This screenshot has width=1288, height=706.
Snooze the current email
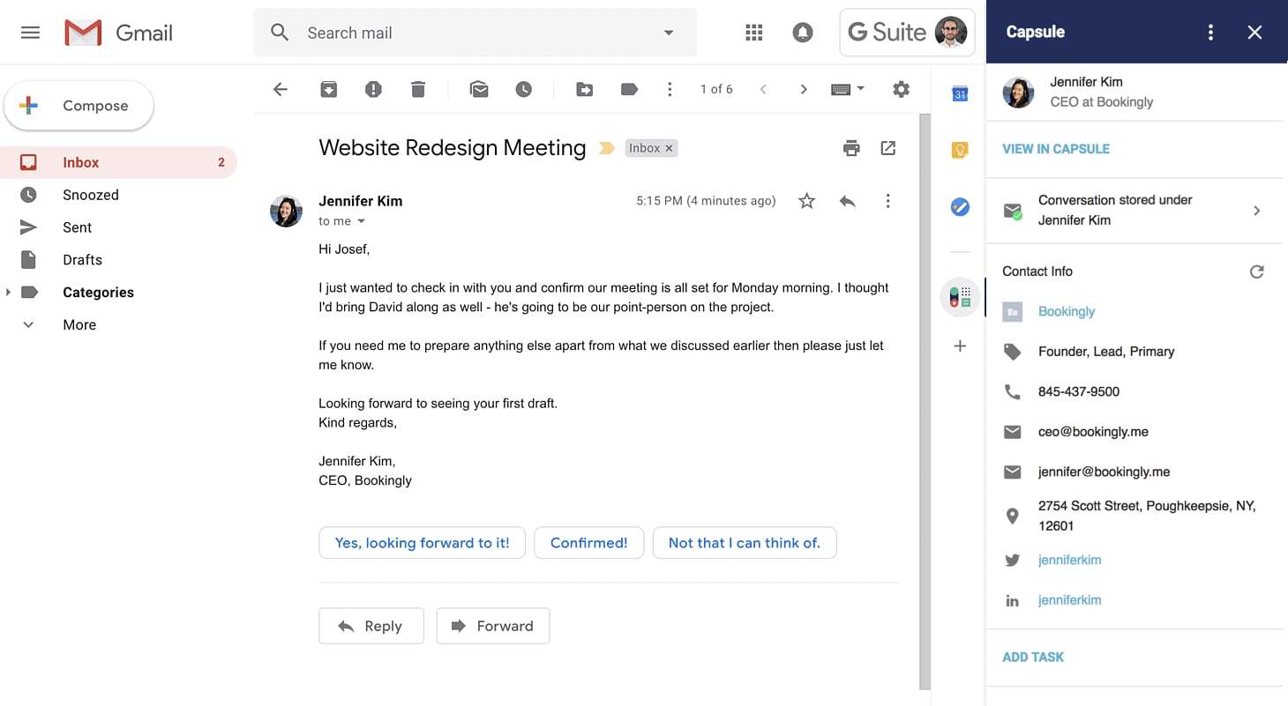tap(524, 88)
